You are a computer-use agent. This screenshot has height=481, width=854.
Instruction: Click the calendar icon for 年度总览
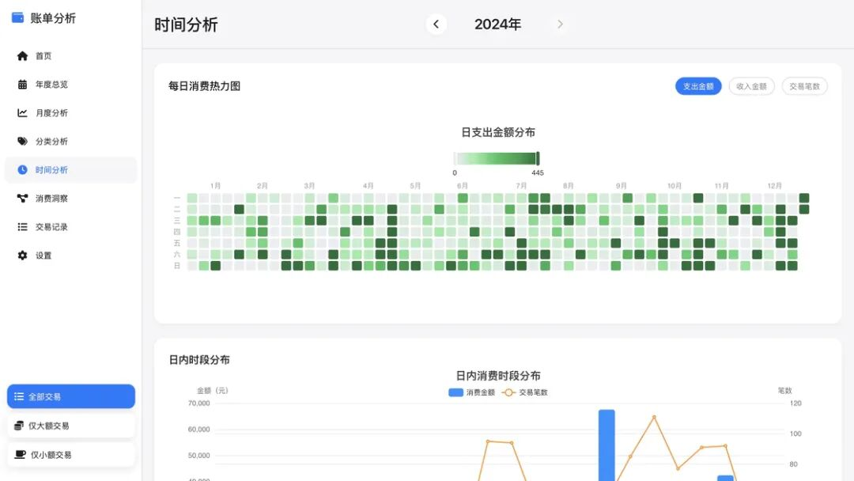[22, 85]
